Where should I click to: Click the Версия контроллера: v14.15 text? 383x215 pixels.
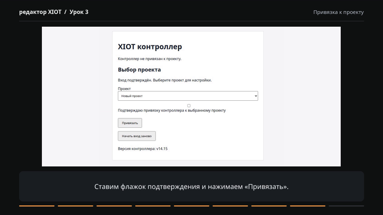(x=143, y=149)
